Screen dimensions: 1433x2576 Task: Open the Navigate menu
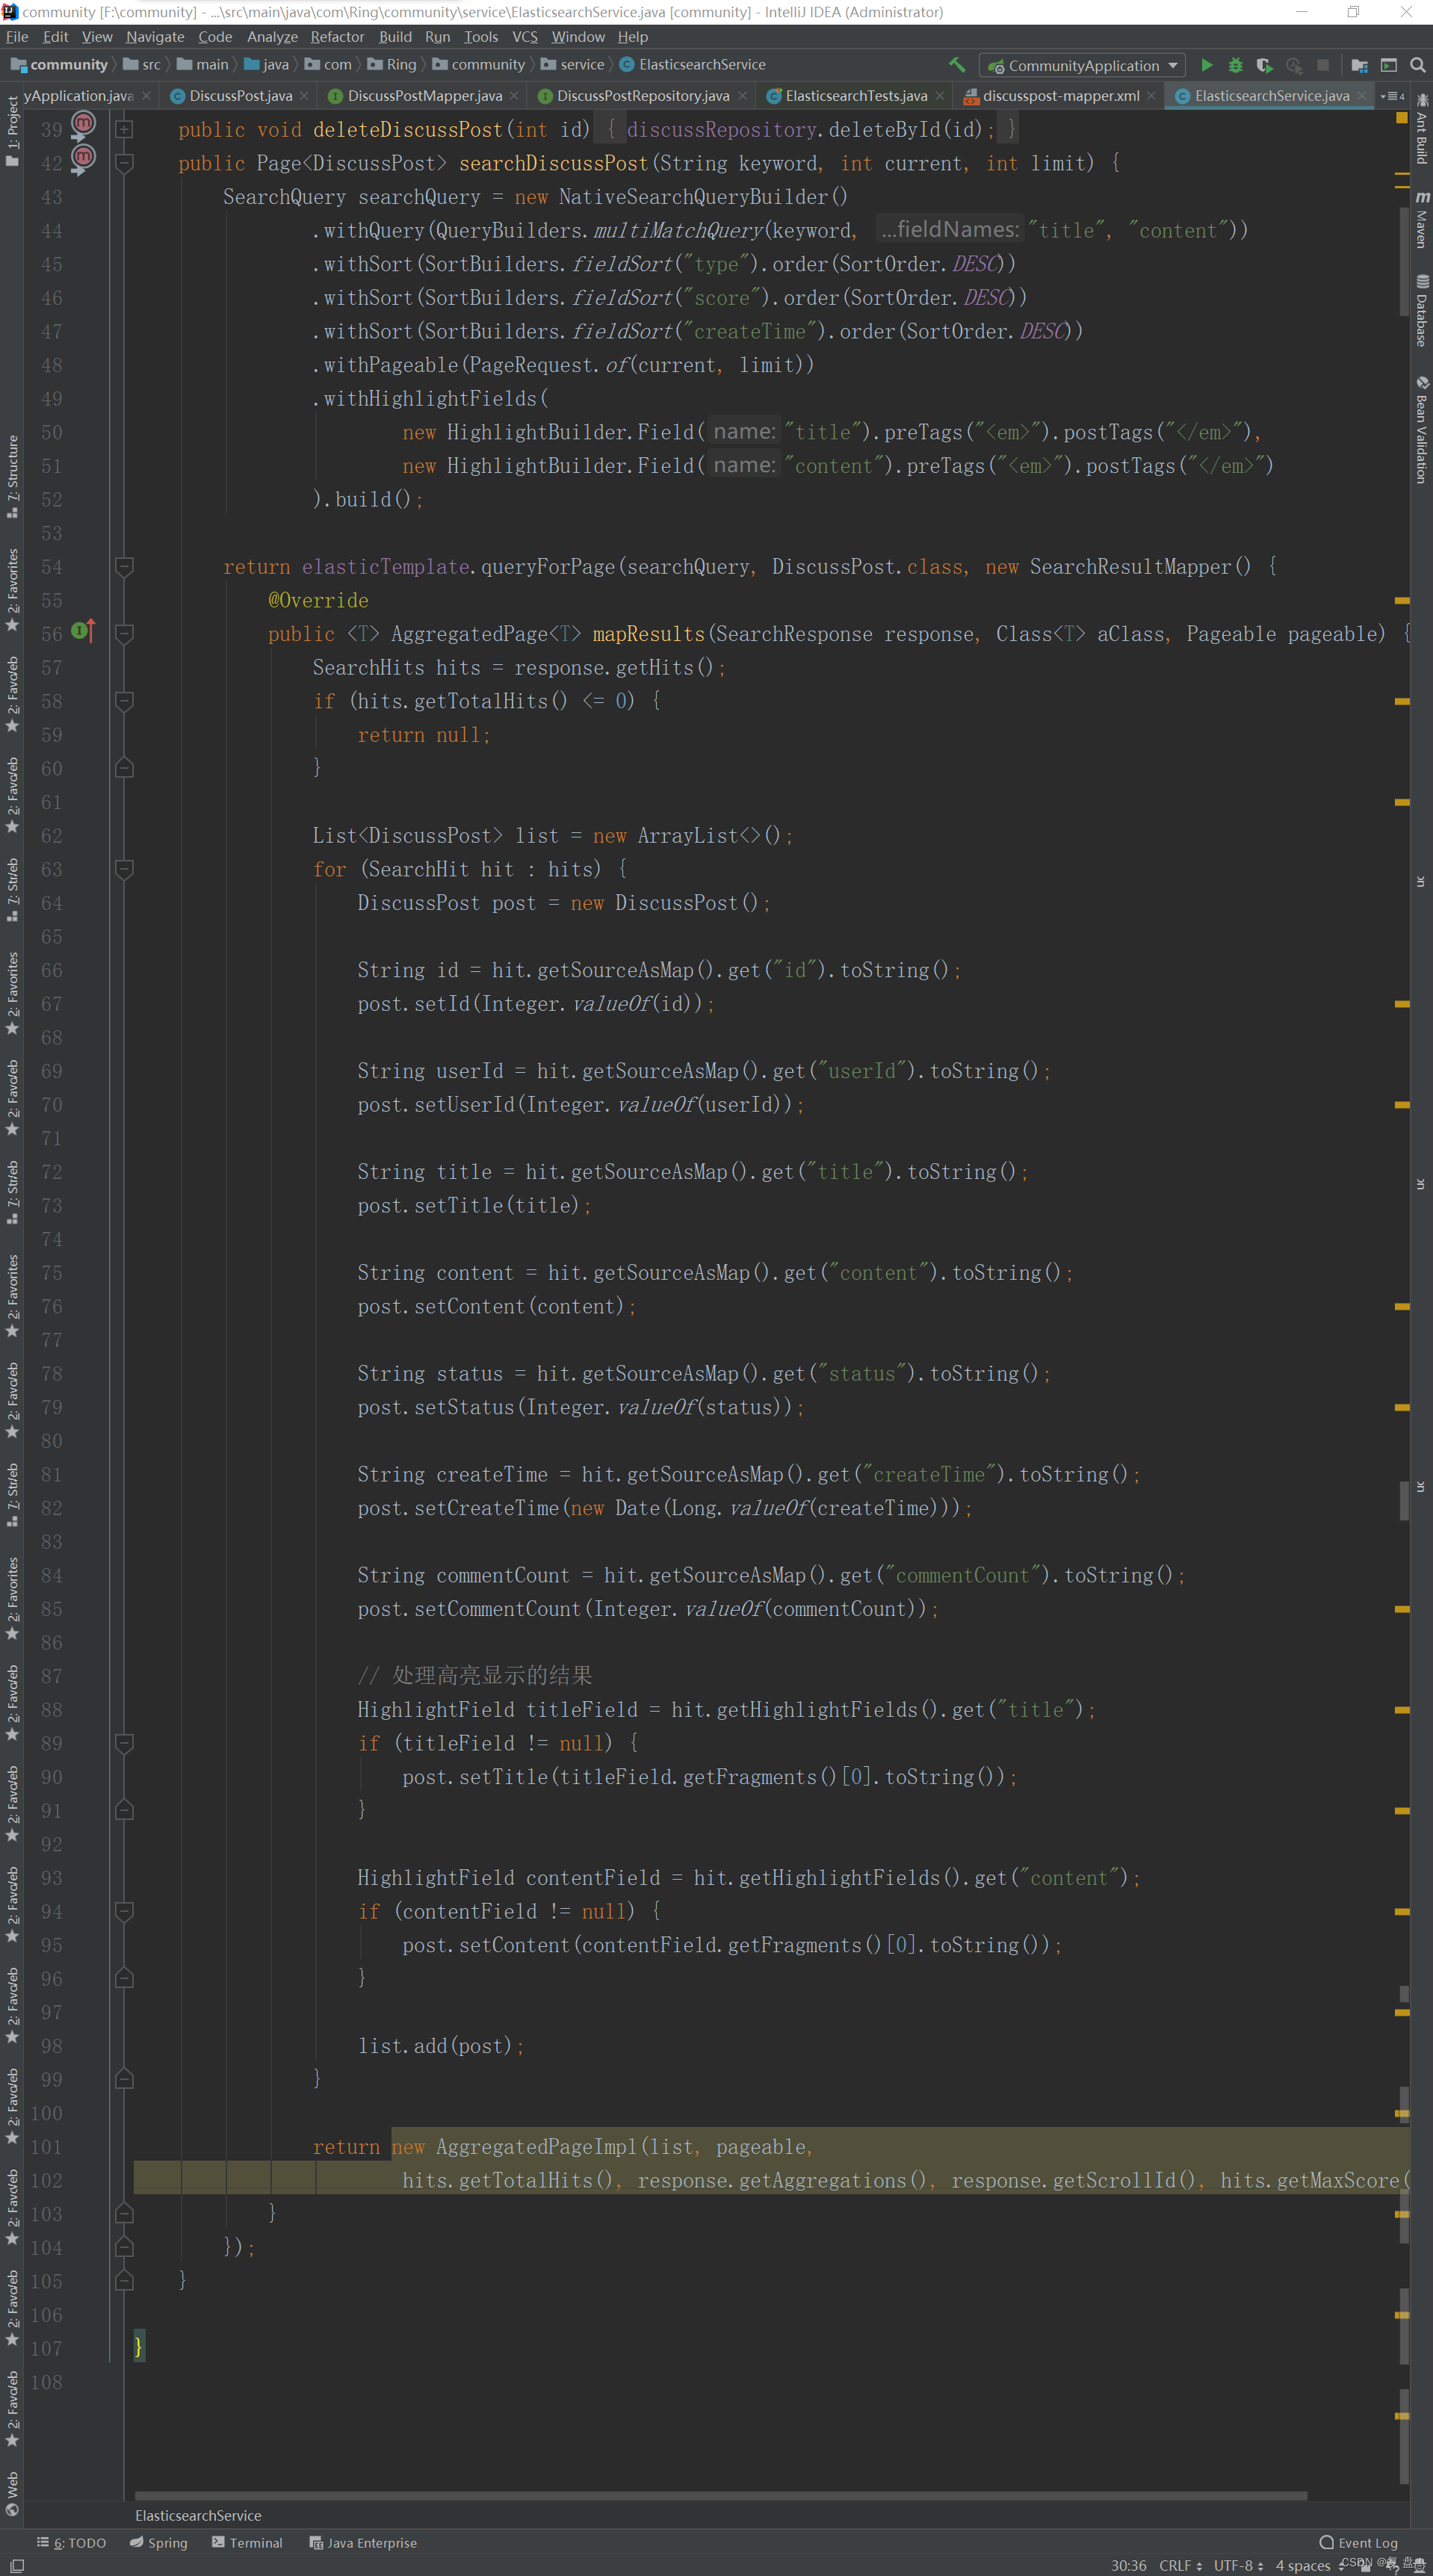point(155,37)
